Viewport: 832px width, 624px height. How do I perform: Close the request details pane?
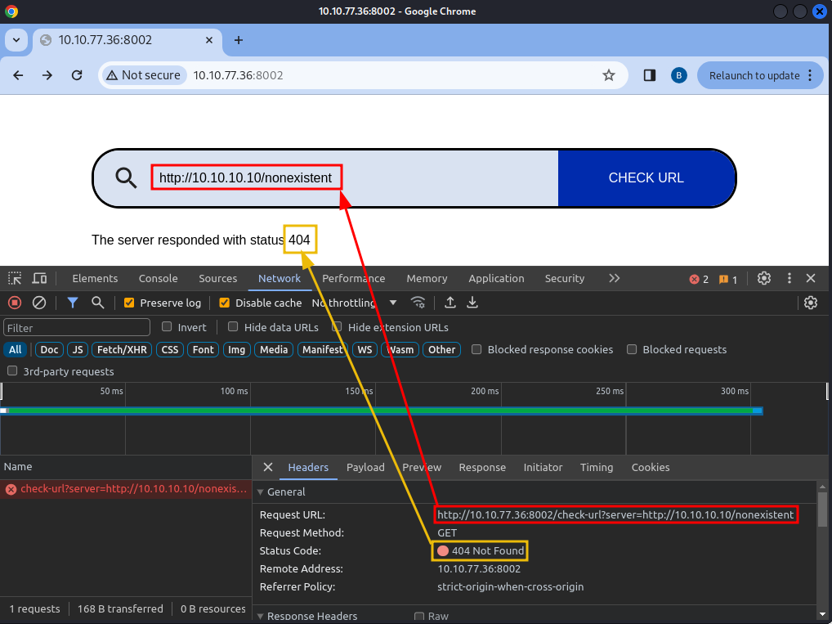tap(268, 467)
